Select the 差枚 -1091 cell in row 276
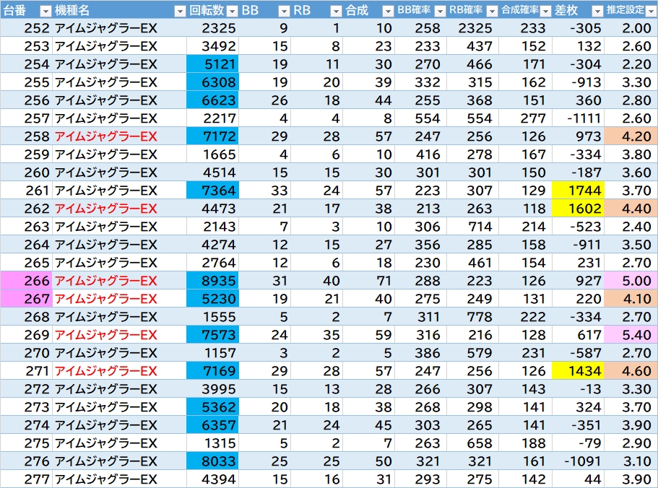Screen dimensions: 658x488 [x=578, y=461]
